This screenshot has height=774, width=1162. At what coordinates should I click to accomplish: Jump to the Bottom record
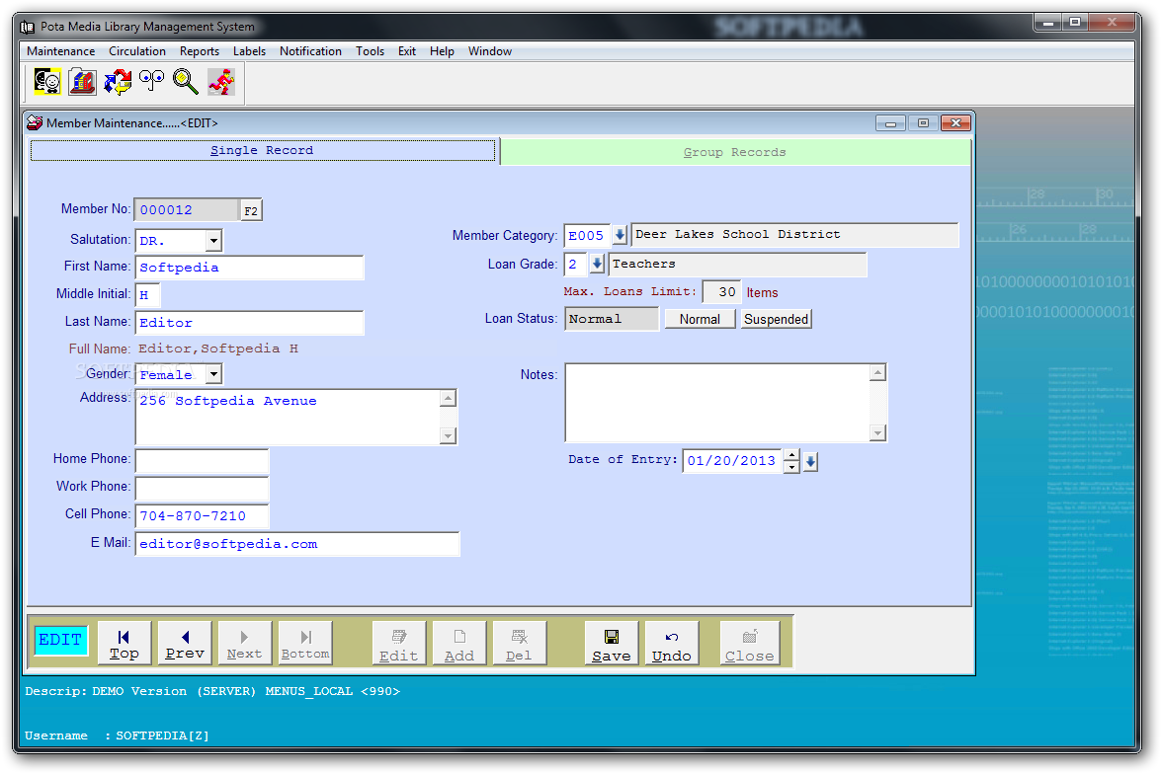[x=304, y=643]
